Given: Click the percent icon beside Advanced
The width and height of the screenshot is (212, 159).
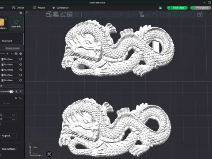Looking at the screenshot, I should 21,91.
